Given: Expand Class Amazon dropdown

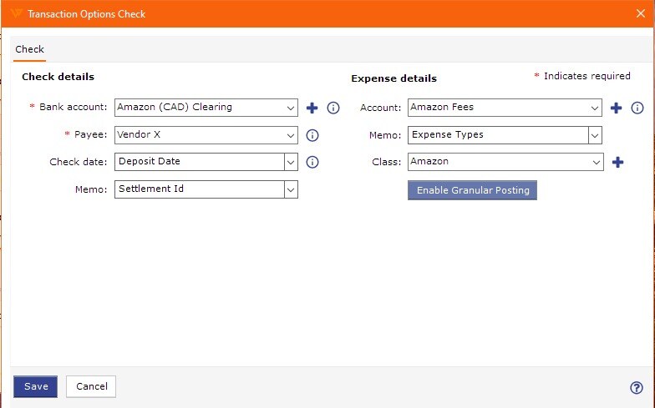Looking at the screenshot, I should [505, 162].
